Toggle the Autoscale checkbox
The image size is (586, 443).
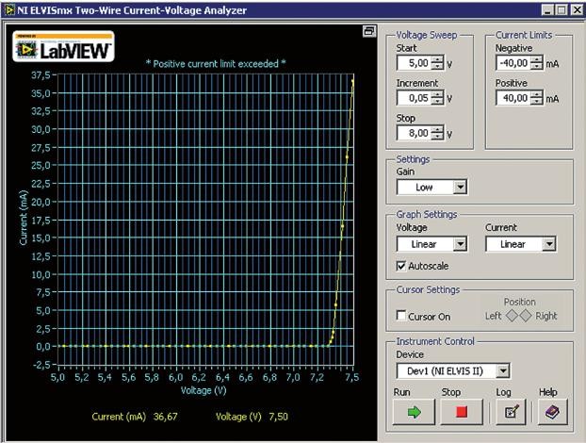(401, 266)
